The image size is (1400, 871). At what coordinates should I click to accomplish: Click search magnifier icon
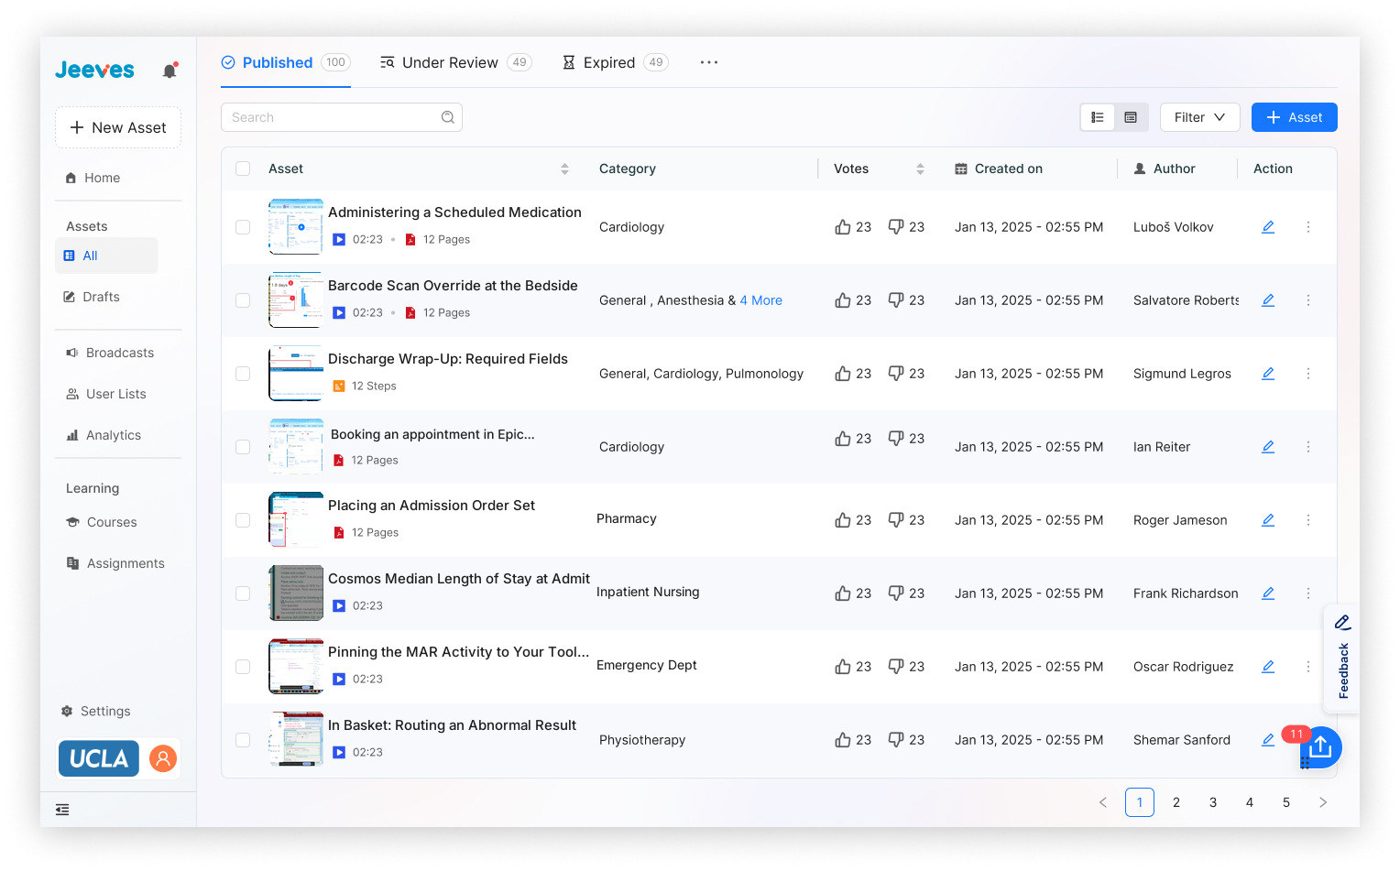(448, 117)
